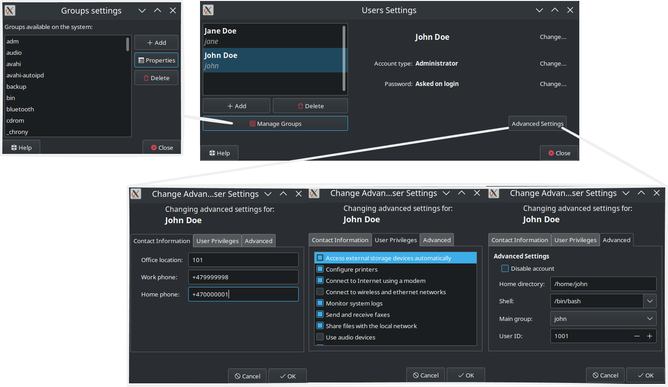
Task: Uncheck the Configure printers privilege
Action: click(320, 269)
